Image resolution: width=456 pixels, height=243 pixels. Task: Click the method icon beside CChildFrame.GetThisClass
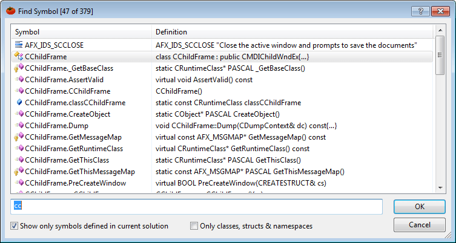(19, 160)
